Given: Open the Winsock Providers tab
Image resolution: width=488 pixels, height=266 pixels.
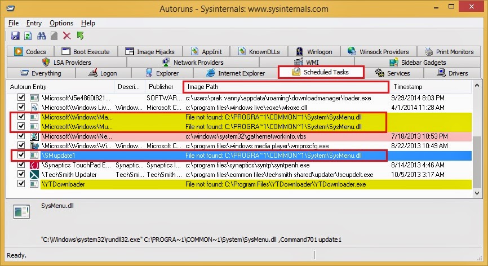Looking at the screenshot, I should (x=378, y=52).
